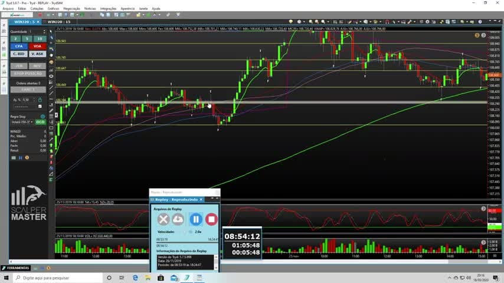The width and height of the screenshot is (504, 283).
Task: Toggle the green OCO button
Action: [40, 122]
